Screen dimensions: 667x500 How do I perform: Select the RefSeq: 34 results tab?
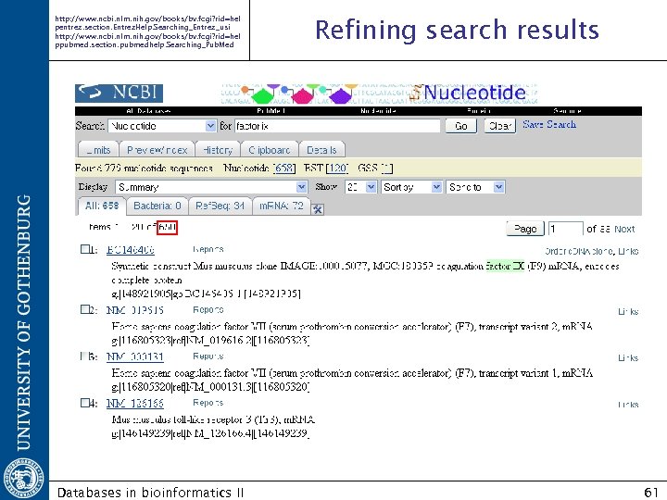click(220, 206)
